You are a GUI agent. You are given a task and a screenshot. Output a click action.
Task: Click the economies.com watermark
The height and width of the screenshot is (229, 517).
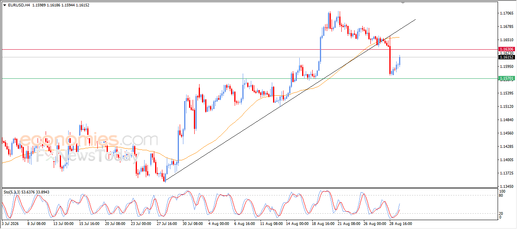(88, 140)
